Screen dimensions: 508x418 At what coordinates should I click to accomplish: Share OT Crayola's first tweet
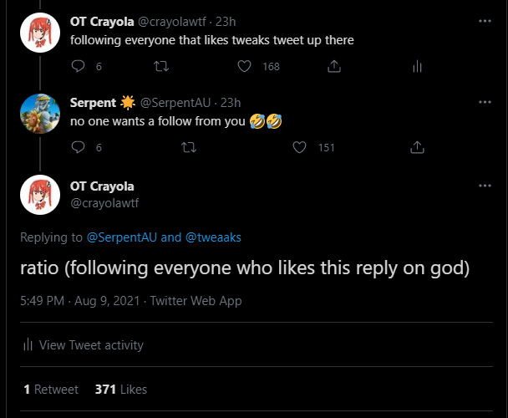click(333, 66)
